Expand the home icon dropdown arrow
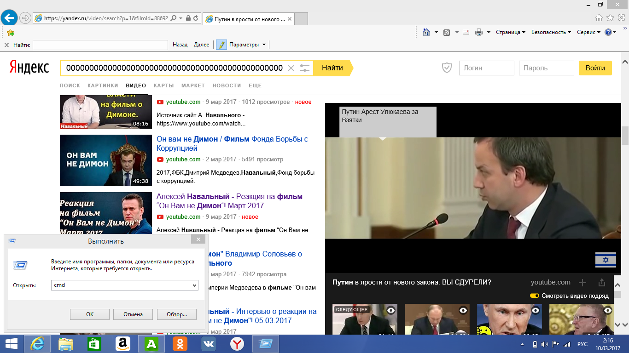Viewport: 629px width, 353px height. pos(436,32)
